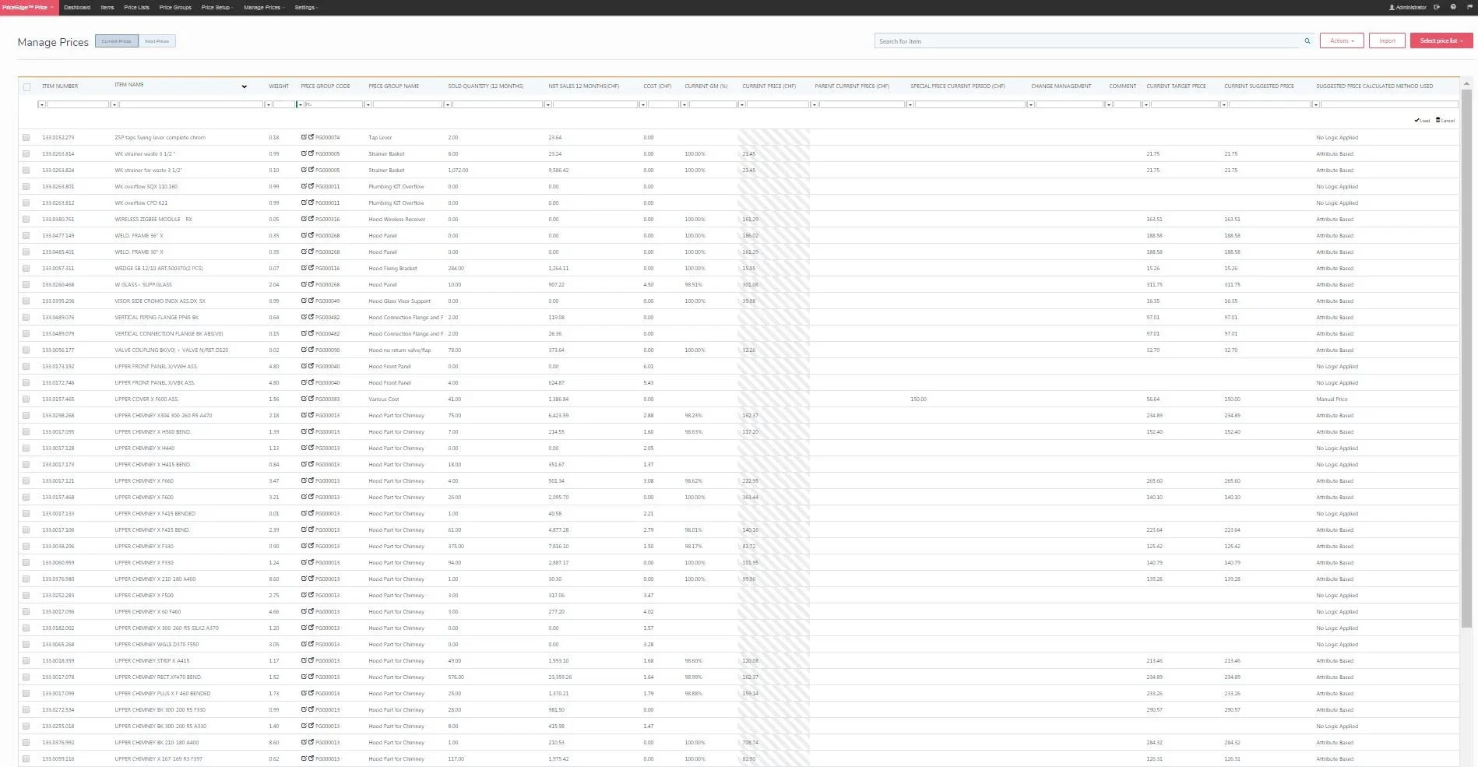Switch to the Next Prices tab
Viewport: 1478px width, 767px height.
click(x=157, y=41)
